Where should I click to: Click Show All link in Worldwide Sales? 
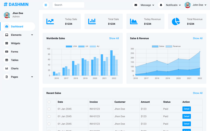114,38
